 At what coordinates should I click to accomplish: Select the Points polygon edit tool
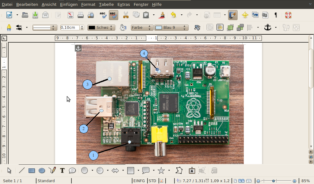[179, 171]
